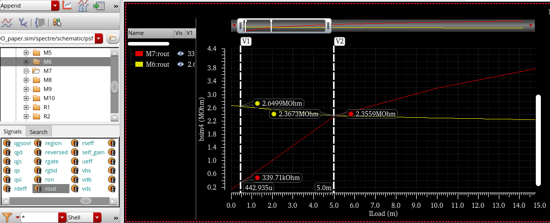This screenshot has width=550, height=223.
Task: Click the graph pan zoom slider handle
Action: (x=284, y=26)
